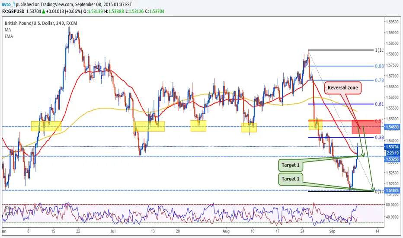Click the Jul label on time axis
This screenshot has height=238, width=403.
point(113,232)
